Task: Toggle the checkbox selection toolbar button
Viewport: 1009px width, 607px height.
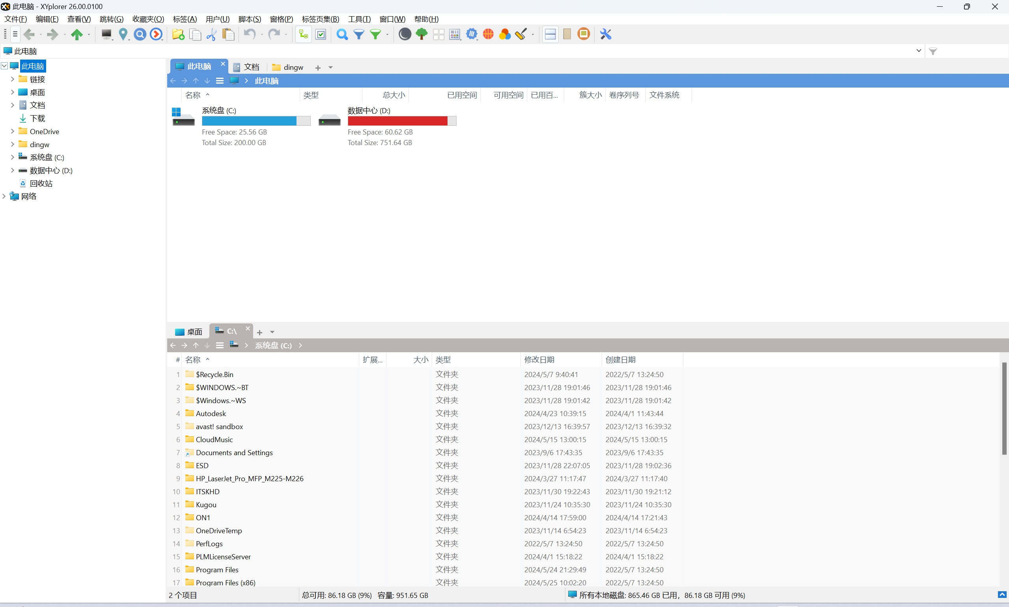Action: (321, 34)
